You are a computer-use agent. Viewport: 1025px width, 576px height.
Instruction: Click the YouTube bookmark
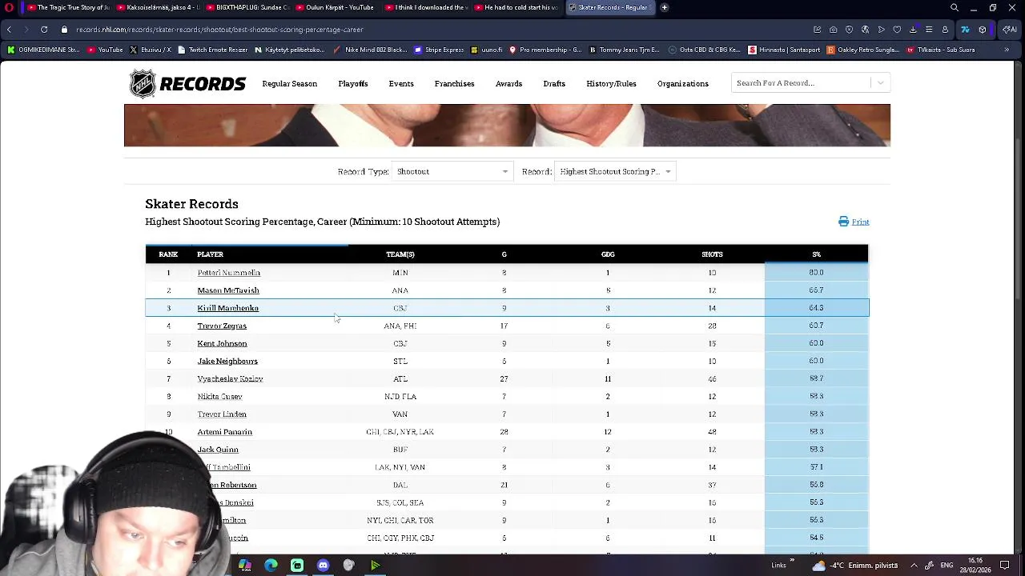[106, 50]
